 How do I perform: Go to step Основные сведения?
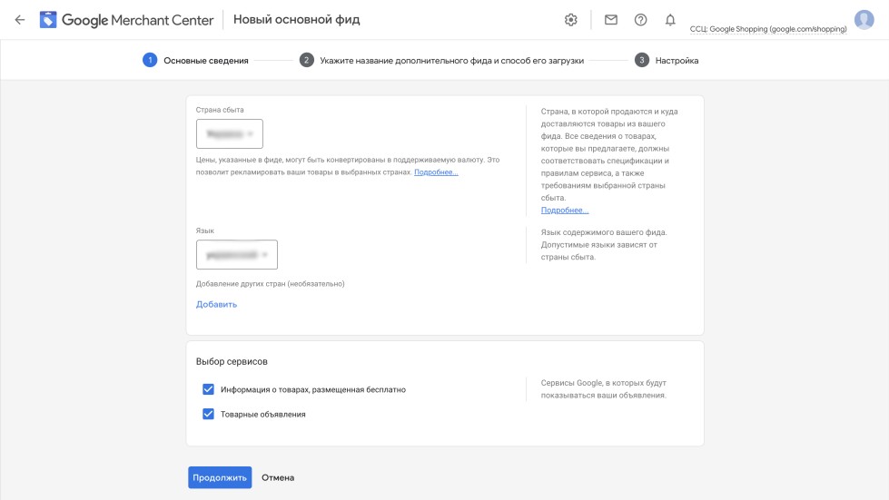(x=205, y=61)
